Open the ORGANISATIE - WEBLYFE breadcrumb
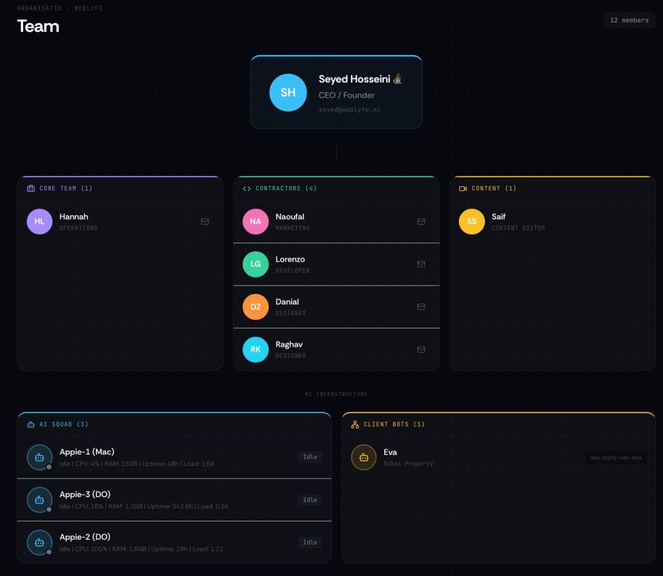This screenshot has height=576, width=663. coord(60,8)
